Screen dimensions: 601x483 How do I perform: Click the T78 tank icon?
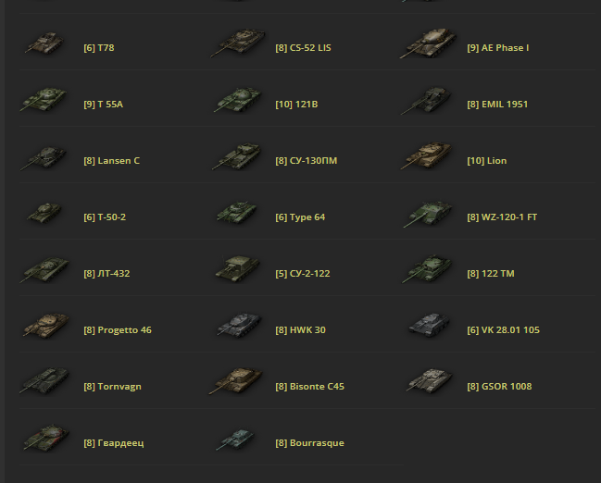click(x=44, y=43)
